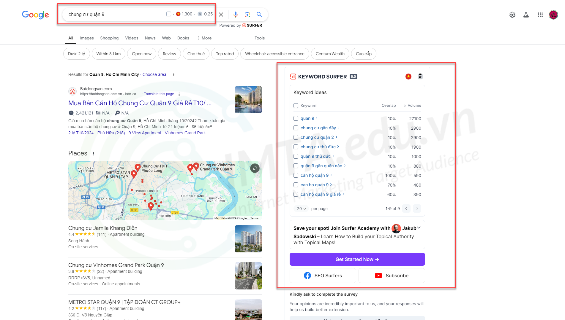Switch to the Shopping tab
Viewport: 565px width, 320px height.
(109, 38)
